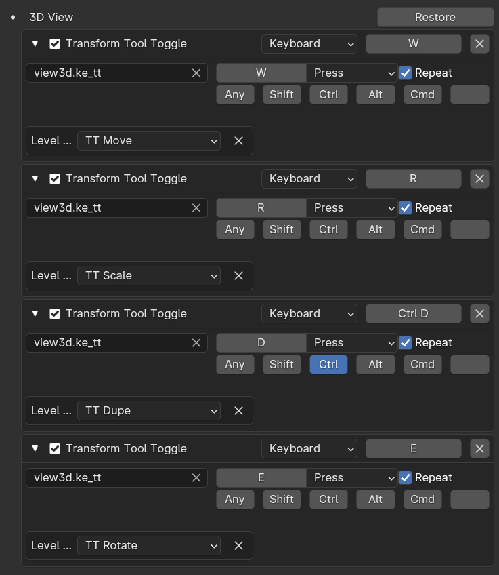The width and height of the screenshot is (499, 575).
Task: Click header shortcut button showing E
Action: pos(413,449)
